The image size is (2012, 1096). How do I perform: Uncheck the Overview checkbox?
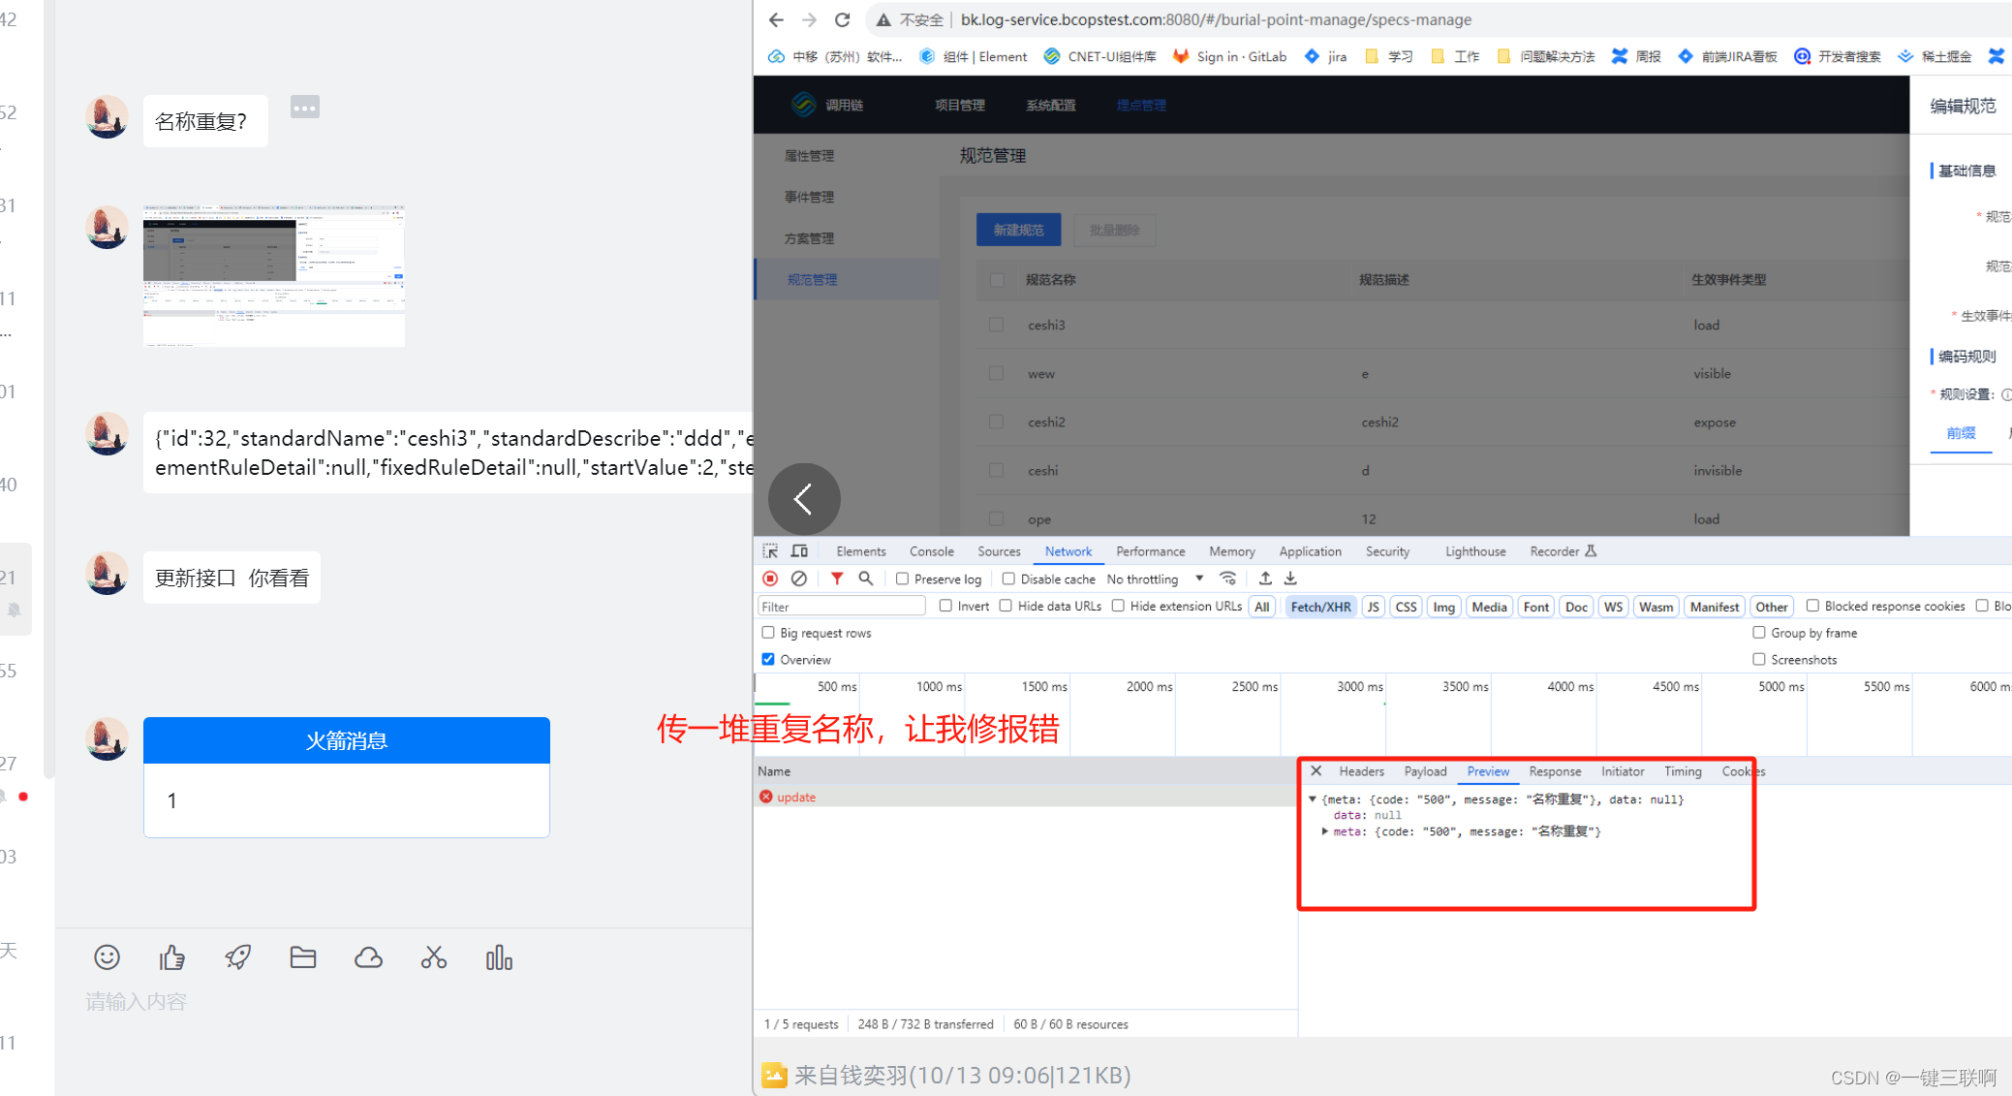pos(768,659)
